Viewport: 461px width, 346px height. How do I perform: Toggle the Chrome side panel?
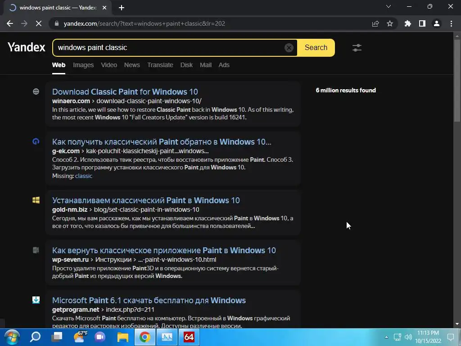[x=422, y=23]
